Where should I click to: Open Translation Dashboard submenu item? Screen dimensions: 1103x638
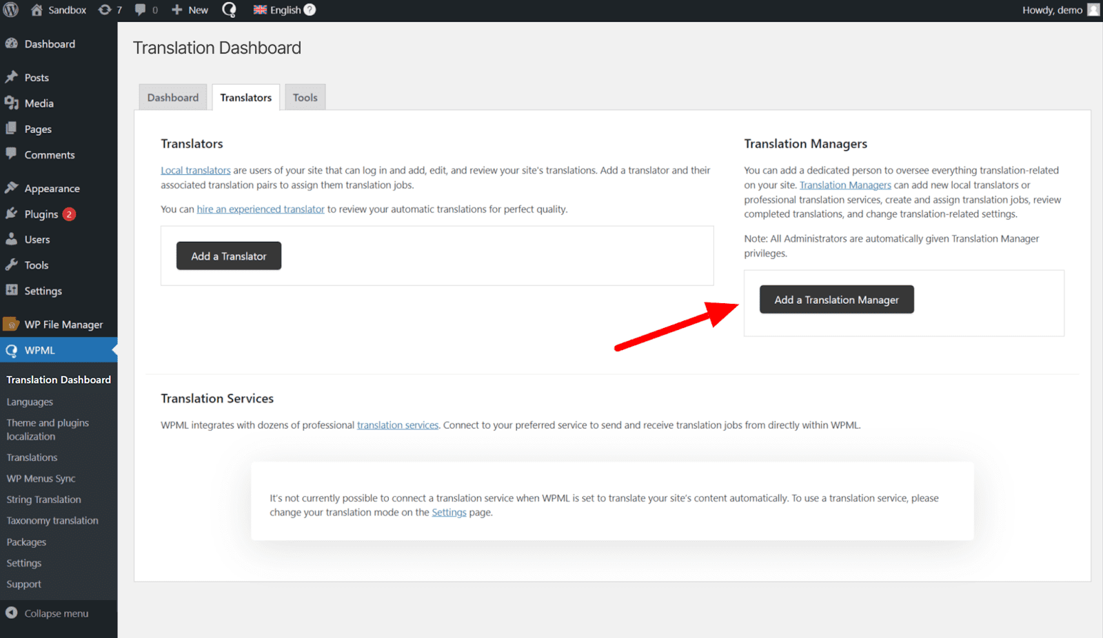click(59, 380)
